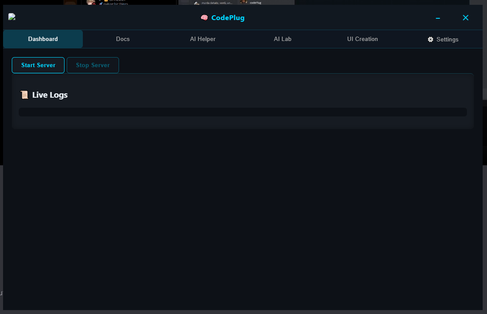The image size is (487, 314).
Task: Click the Live Logs heading text
Action: [x=51, y=95]
